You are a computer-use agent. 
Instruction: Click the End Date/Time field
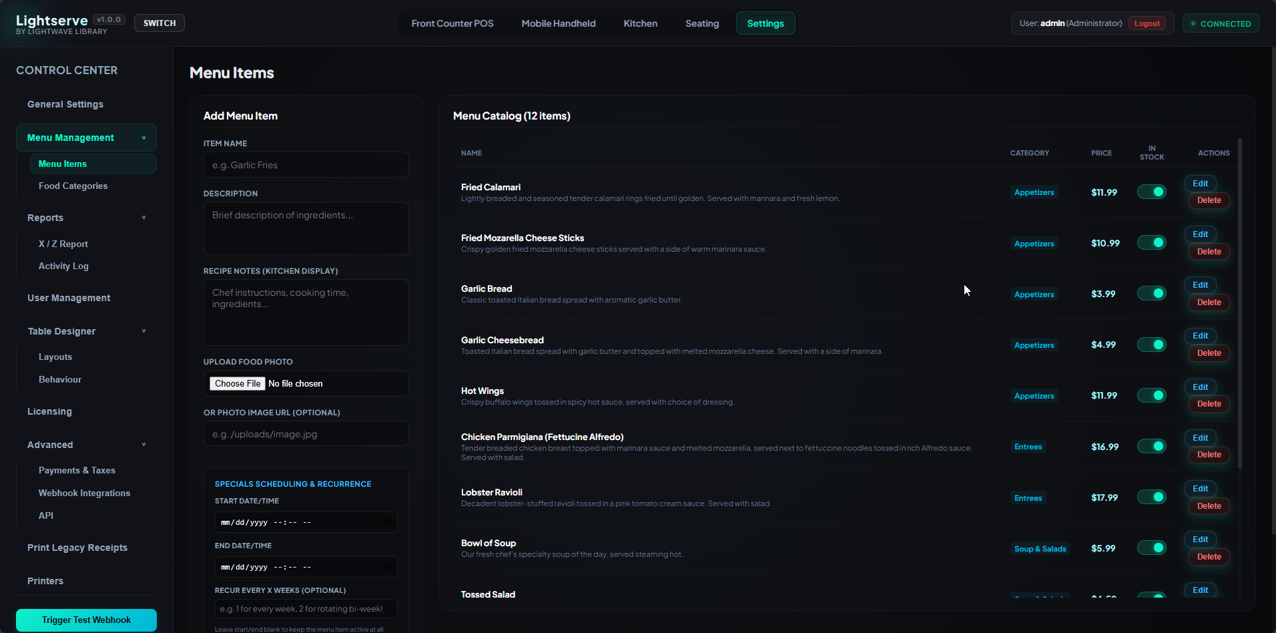coord(306,567)
